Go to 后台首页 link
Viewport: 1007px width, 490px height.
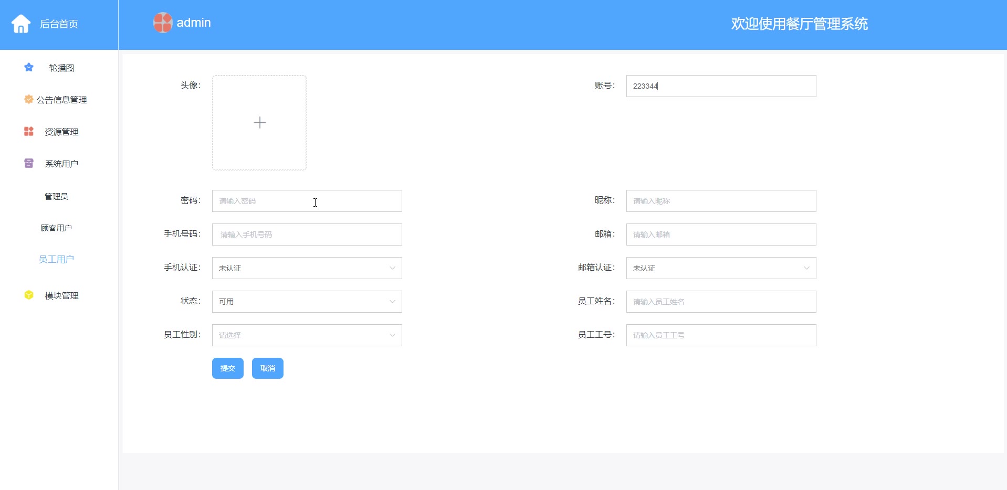tap(59, 24)
